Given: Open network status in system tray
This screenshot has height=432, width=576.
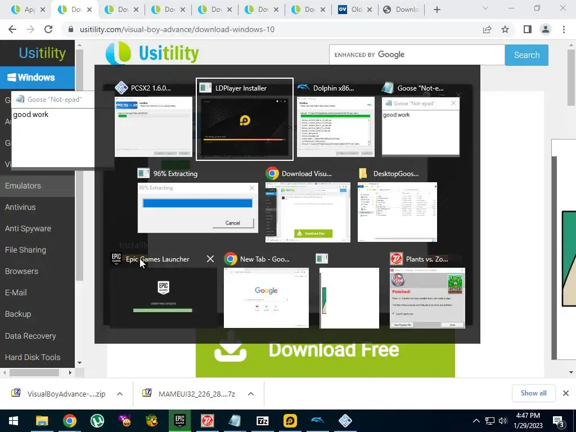Looking at the screenshot, I should [490, 421].
